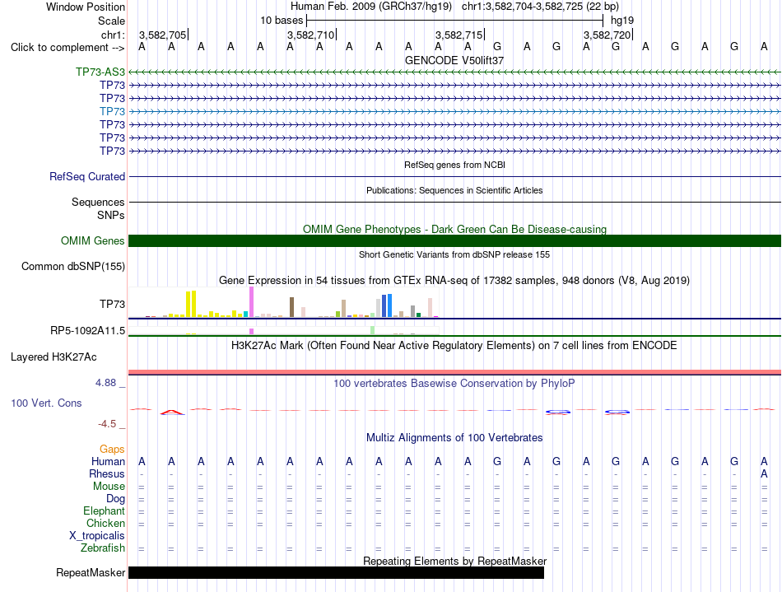Click the chr1:3,582,704-3,582,725 position text
Screen dimensions: 782x592
(x=540, y=7)
